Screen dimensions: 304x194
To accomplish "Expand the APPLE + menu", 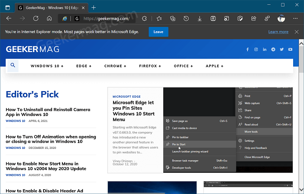I will (x=215, y=66).
